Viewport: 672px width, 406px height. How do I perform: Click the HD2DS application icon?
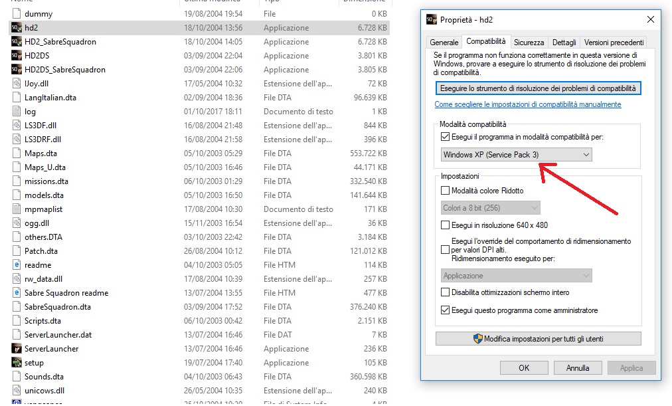point(17,56)
